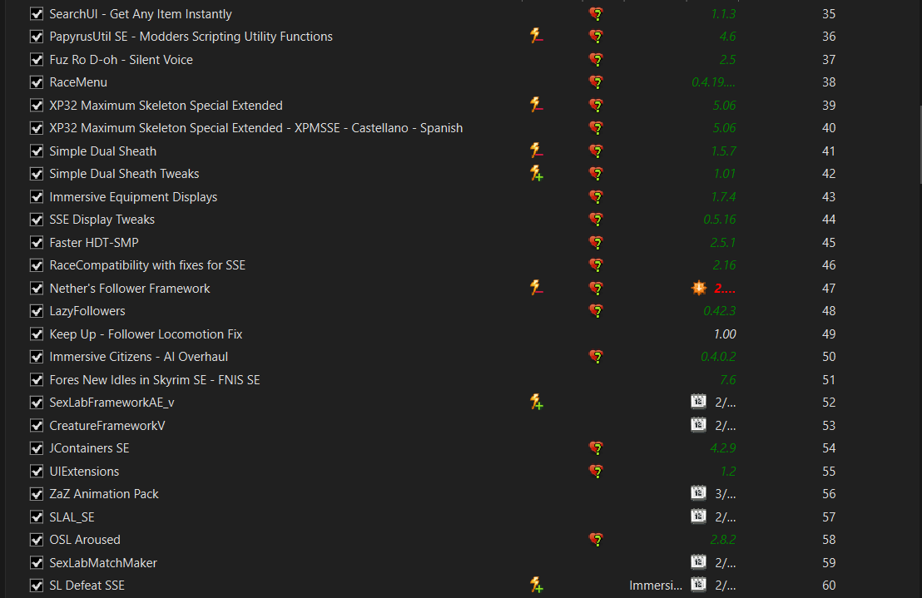Click the overwrite lightning plus icon for Simple Dual Sheath Tweaks
922x598 pixels.
[x=536, y=173]
